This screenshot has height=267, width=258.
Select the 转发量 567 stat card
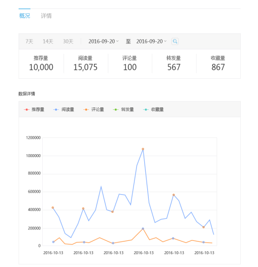[174, 64]
